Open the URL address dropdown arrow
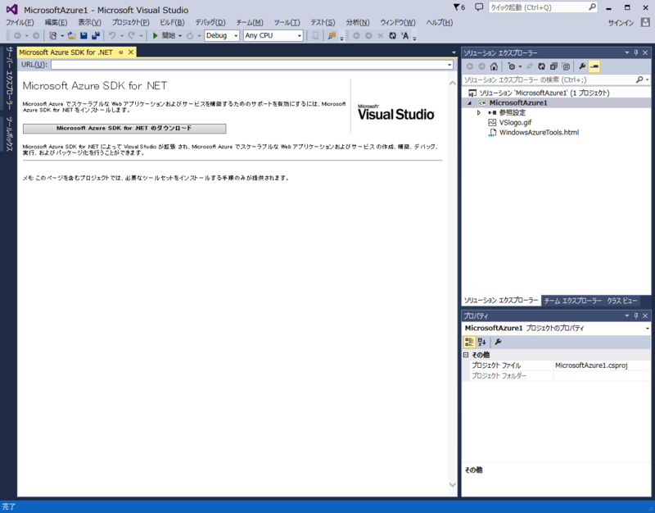Image resolution: width=655 pixels, height=513 pixels. tap(449, 65)
